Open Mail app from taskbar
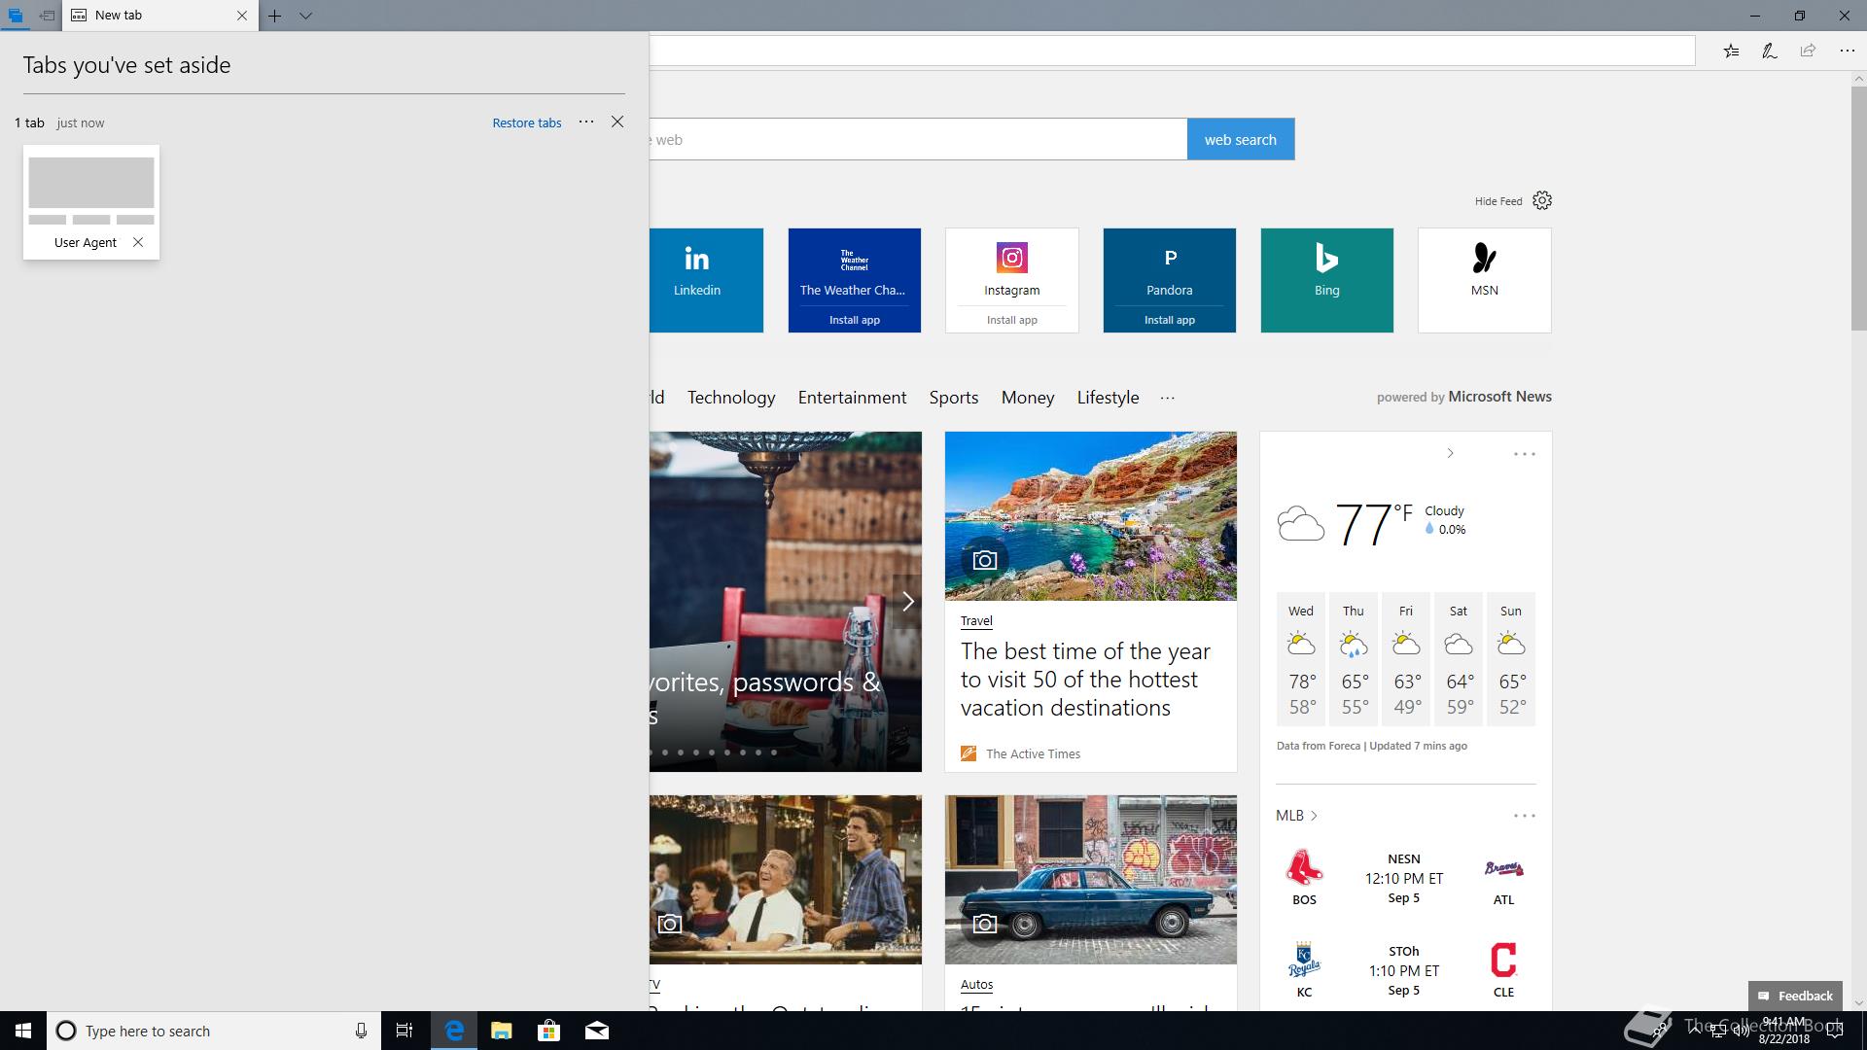 (x=596, y=1031)
